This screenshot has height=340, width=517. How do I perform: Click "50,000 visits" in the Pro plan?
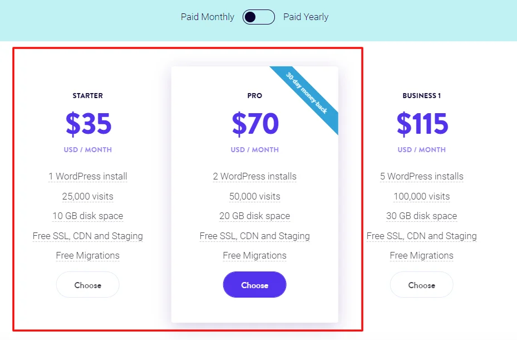254,196
